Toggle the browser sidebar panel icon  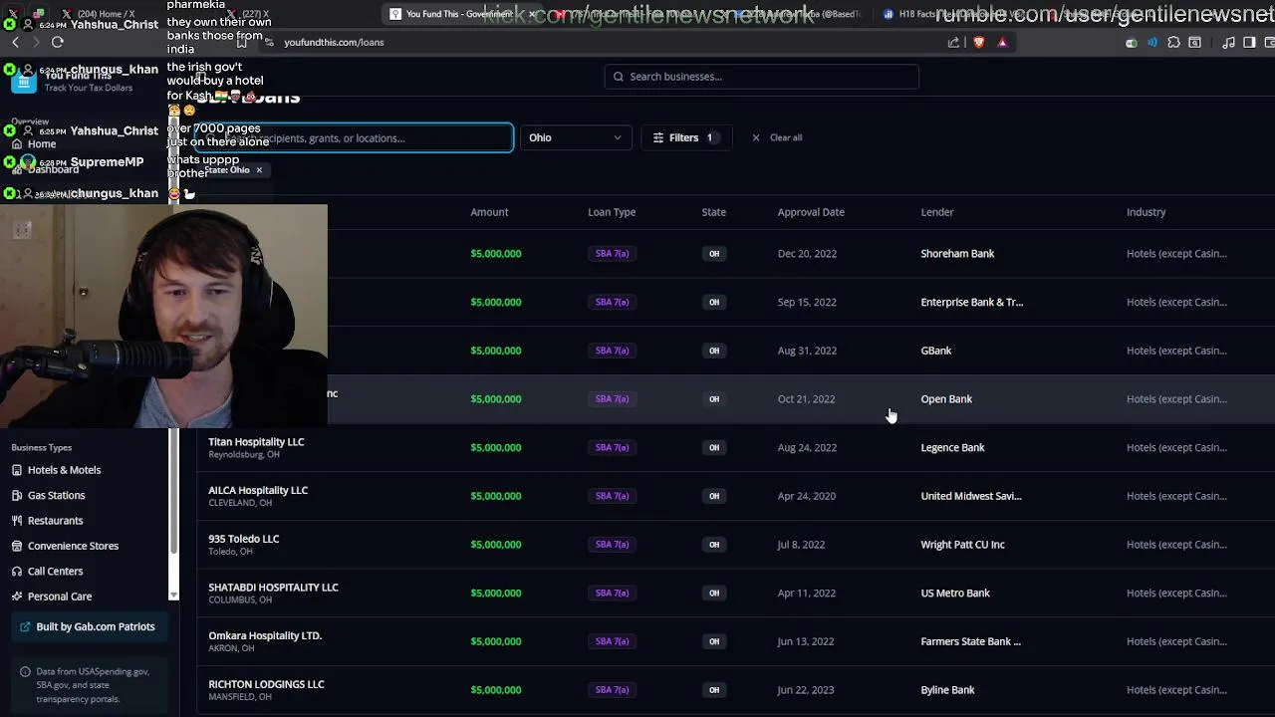(x=1249, y=42)
